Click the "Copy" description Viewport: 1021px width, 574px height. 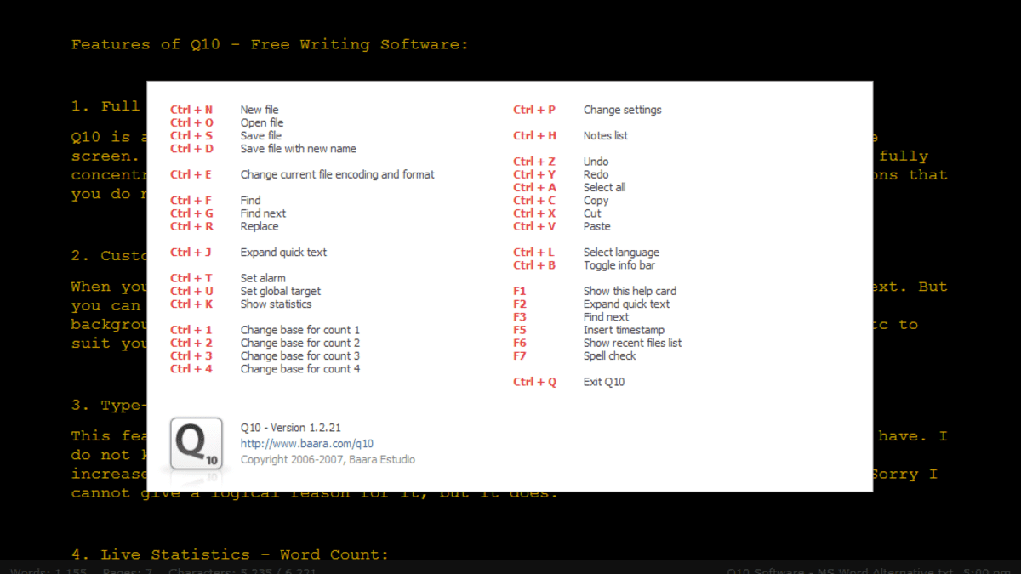tap(596, 201)
